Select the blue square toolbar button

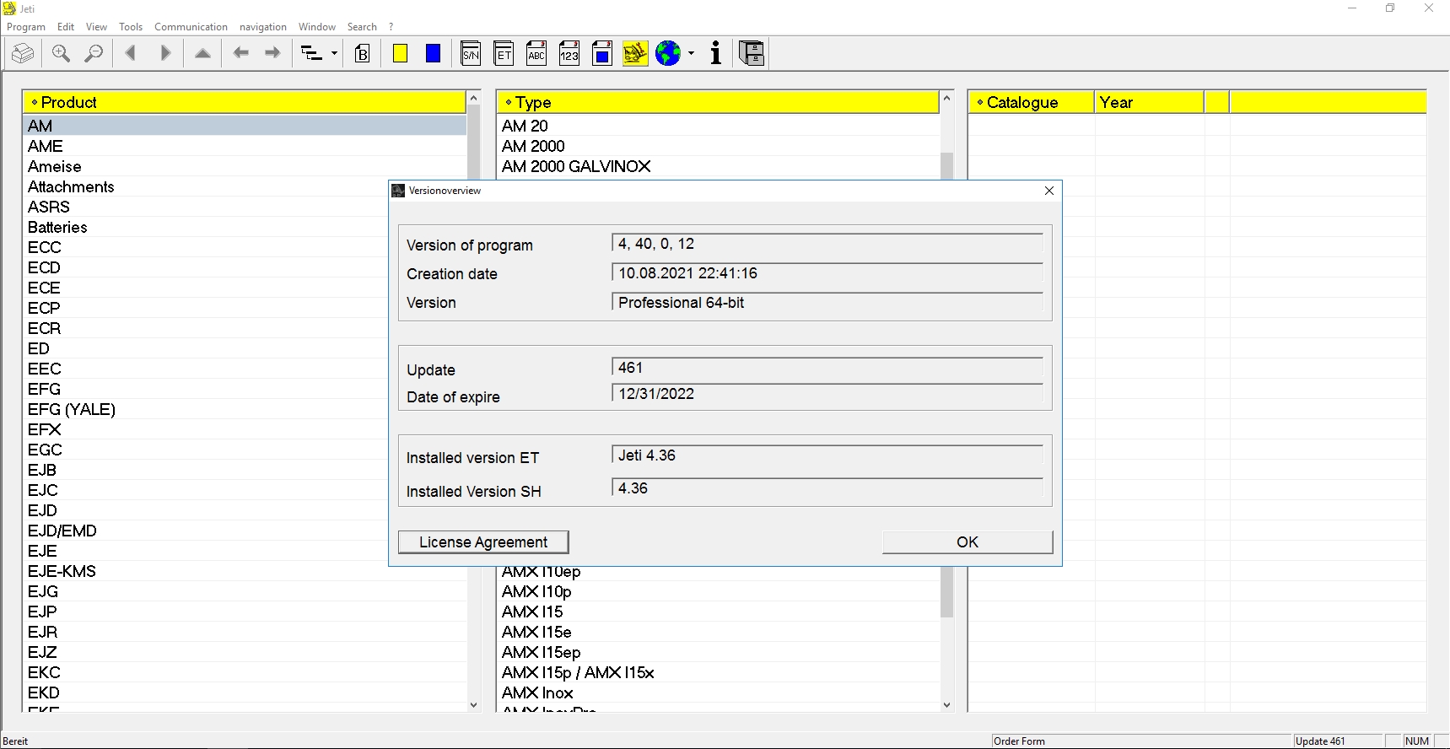click(x=433, y=54)
